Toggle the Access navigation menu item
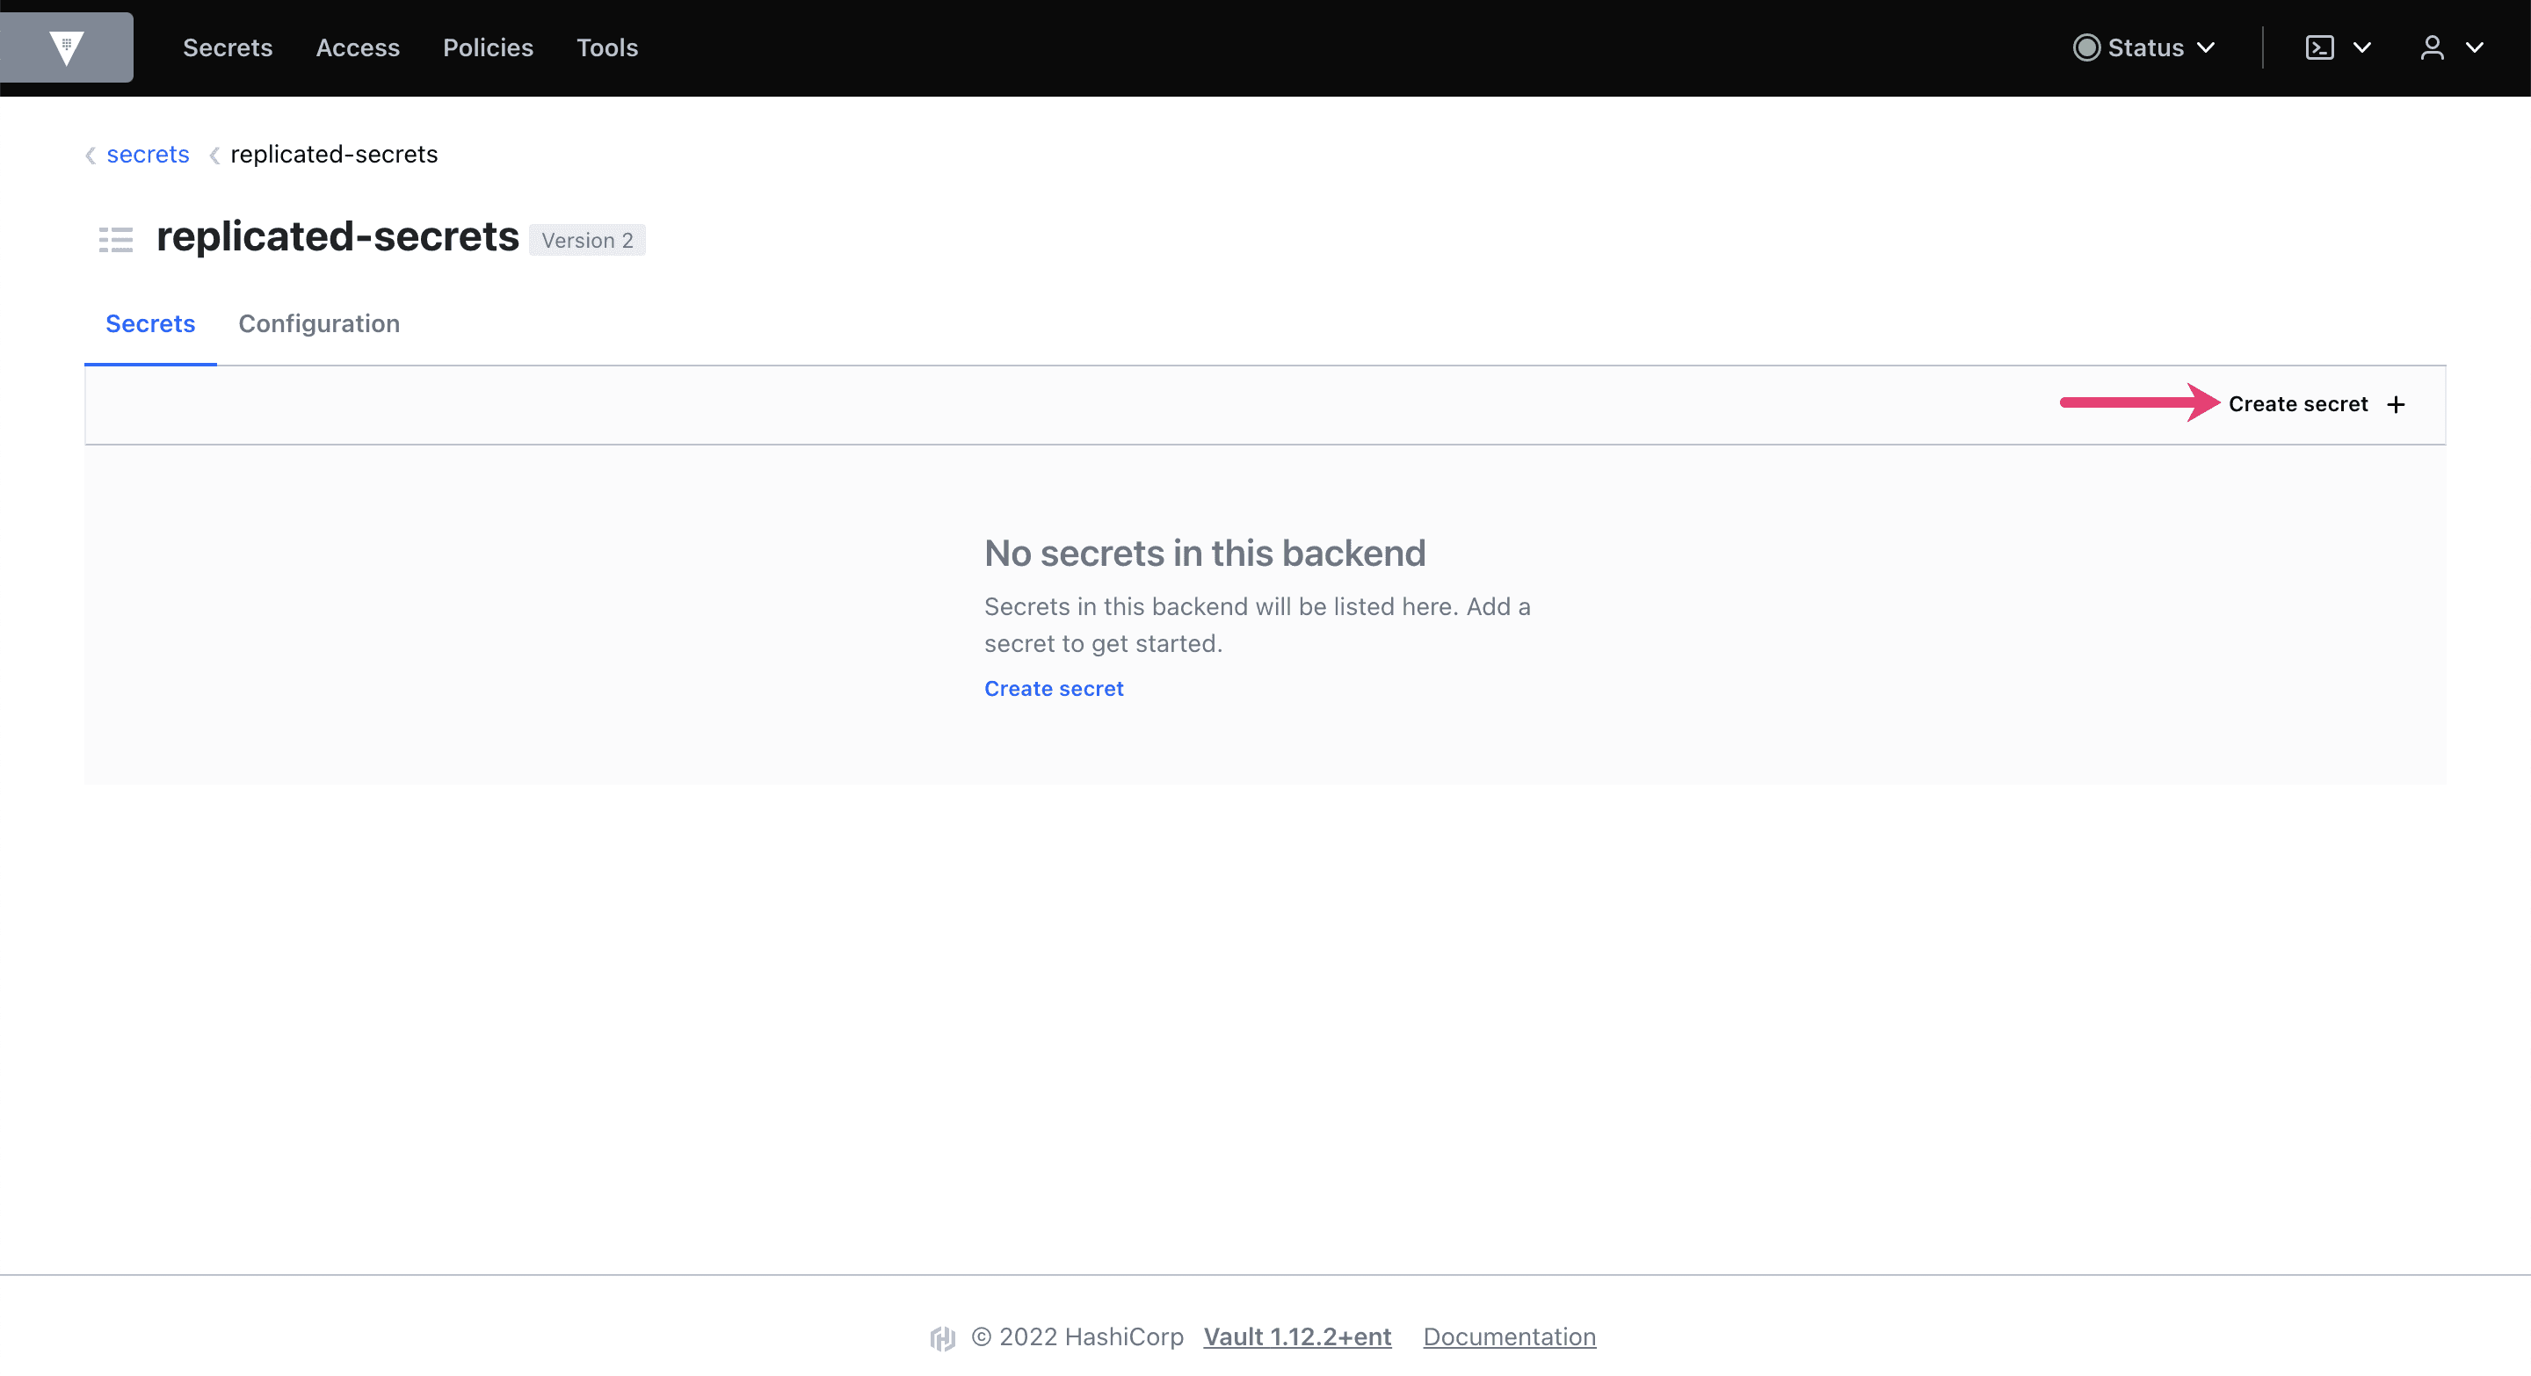Image resolution: width=2531 pixels, height=1376 pixels. click(x=356, y=47)
